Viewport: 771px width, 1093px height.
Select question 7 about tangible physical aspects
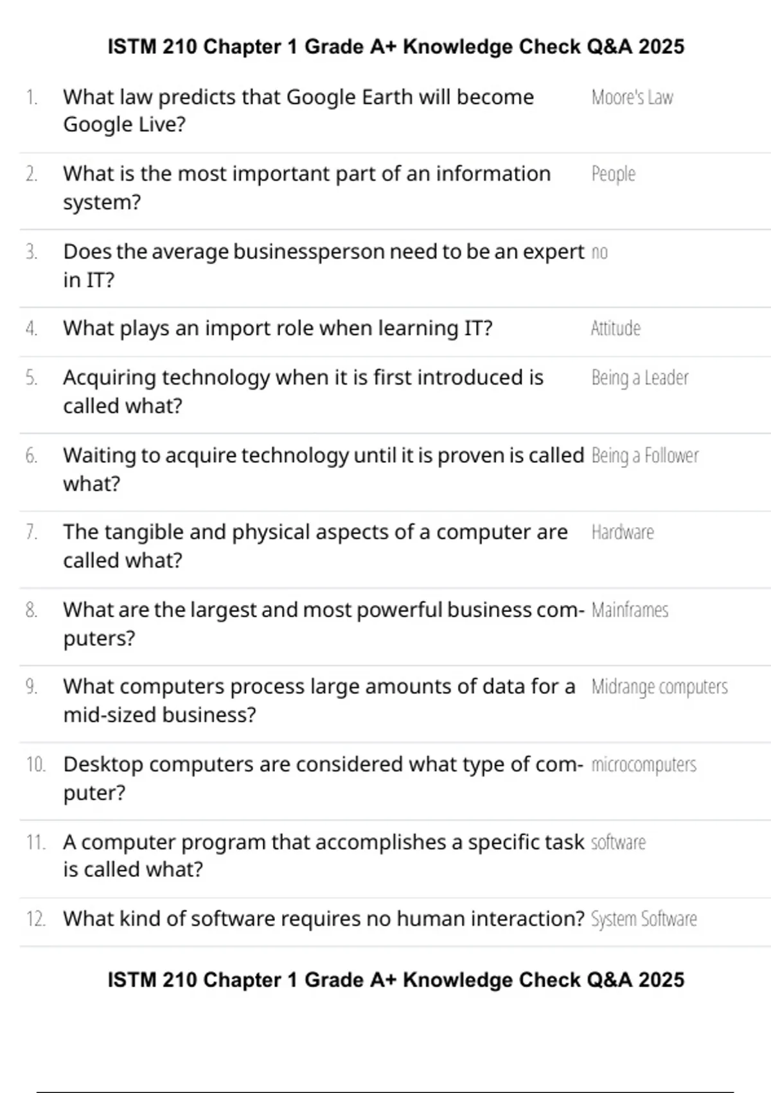[315, 546]
